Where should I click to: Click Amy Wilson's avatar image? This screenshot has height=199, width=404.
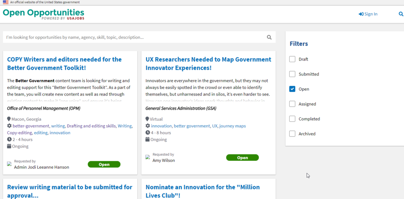pos(148,157)
